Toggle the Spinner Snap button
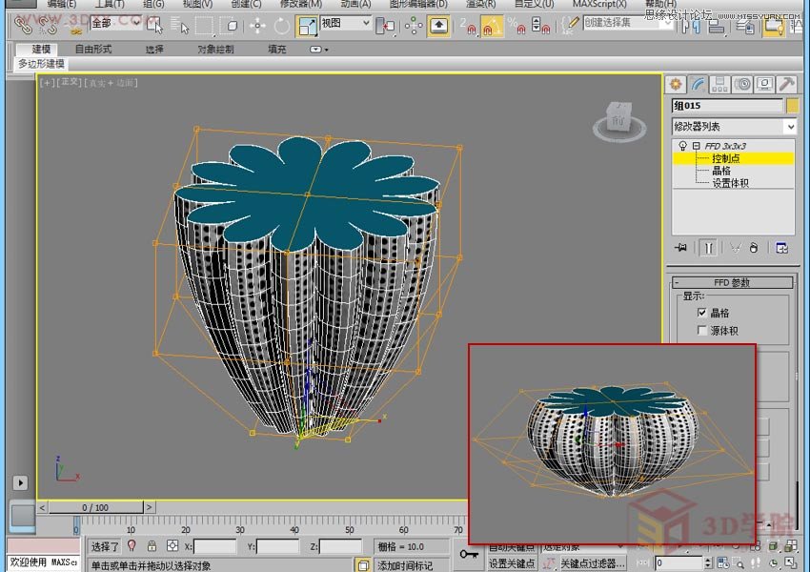Viewport: 810px width, 572px height. 540,24
